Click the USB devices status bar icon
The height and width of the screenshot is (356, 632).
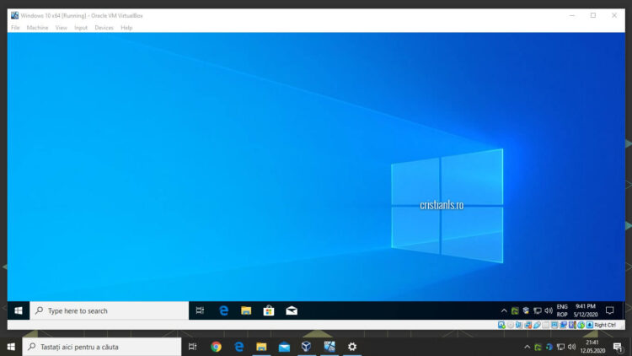pyautogui.click(x=538, y=325)
